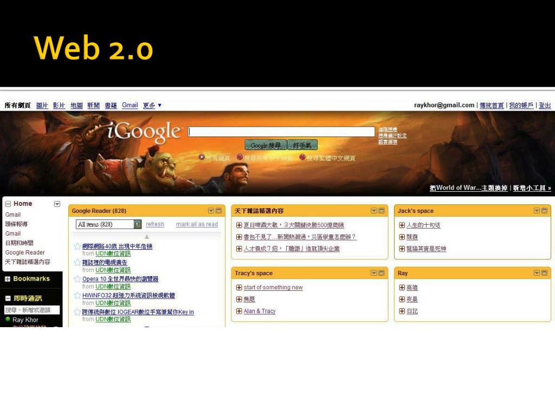Star the 網際網路40歲 reader item
555x416 pixels.
click(78, 246)
